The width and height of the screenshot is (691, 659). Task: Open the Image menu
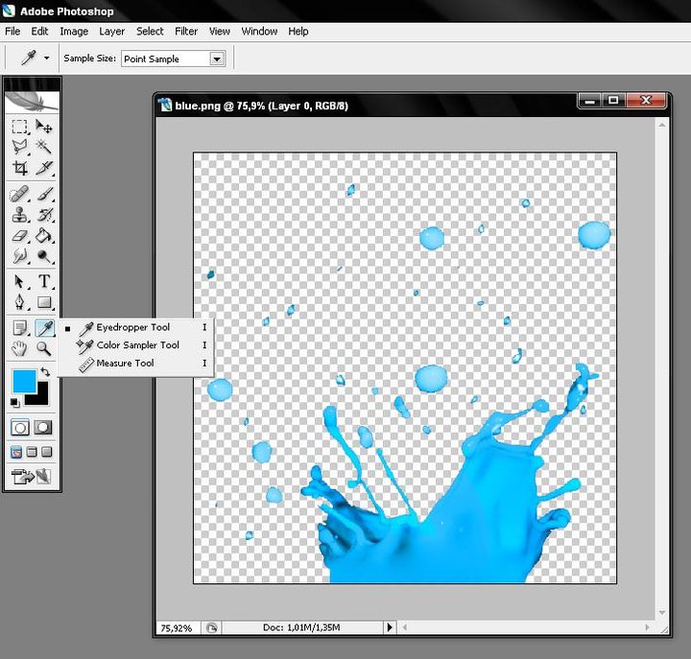[74, 32]
